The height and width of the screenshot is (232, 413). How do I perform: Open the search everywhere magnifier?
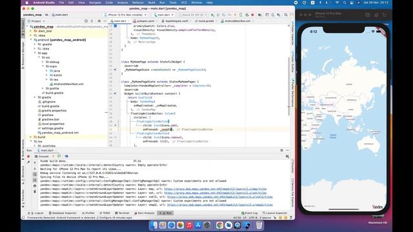286,15
